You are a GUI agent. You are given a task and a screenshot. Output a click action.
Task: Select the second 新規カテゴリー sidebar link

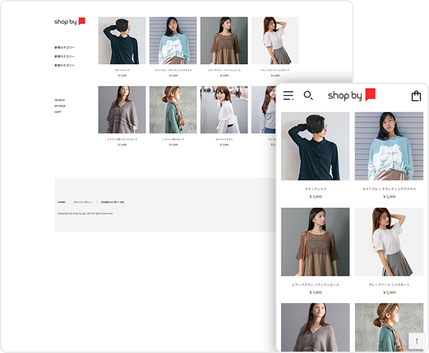pyautogui.click(x=64, y=57)
